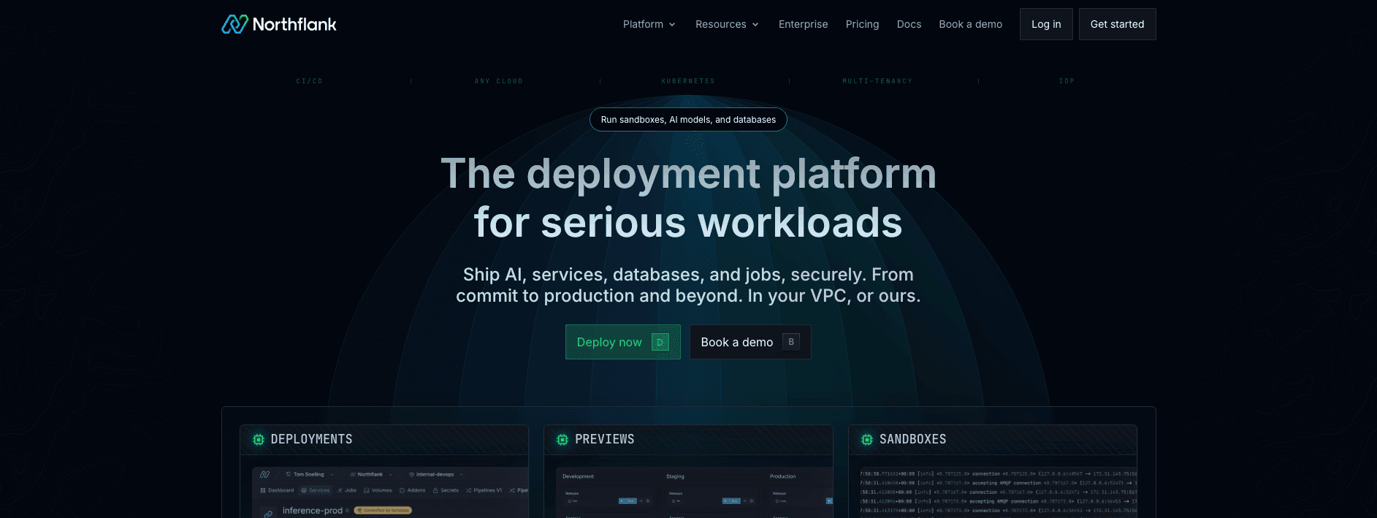Click the star icon next to inference-prod
This screenshot has height=518, width=1377.
(348, 511)
